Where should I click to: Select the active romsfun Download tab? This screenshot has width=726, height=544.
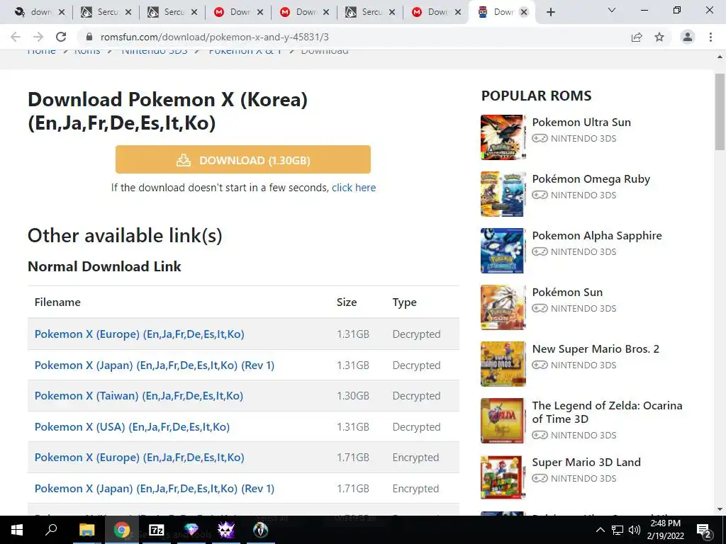503,12
